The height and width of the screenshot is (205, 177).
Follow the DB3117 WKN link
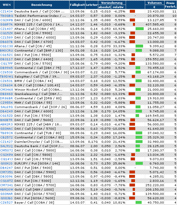pos(7,59)
